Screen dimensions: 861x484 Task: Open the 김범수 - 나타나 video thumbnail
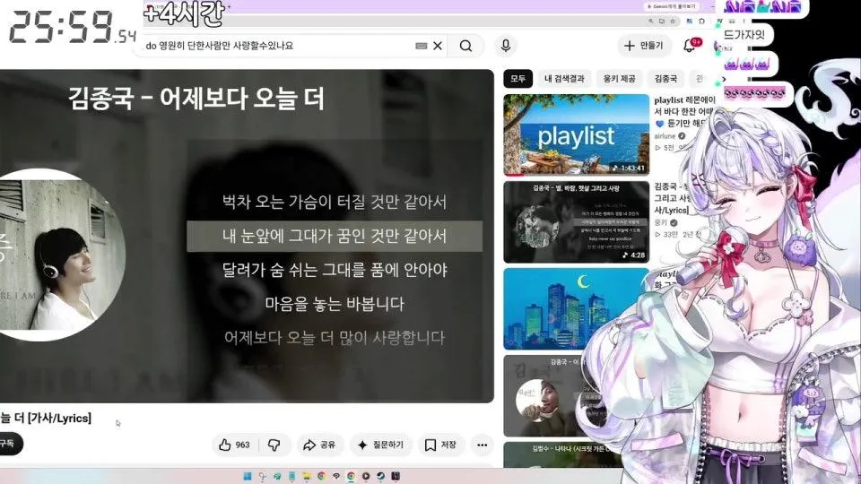point(560,455)
